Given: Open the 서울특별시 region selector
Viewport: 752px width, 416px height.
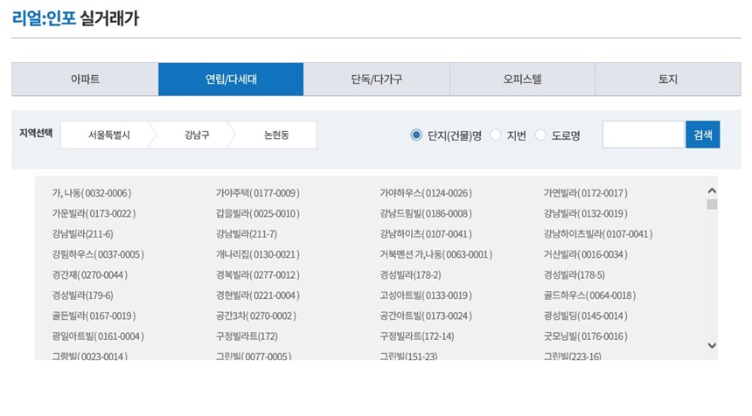Looking at the screenshot, I should 109,135.
